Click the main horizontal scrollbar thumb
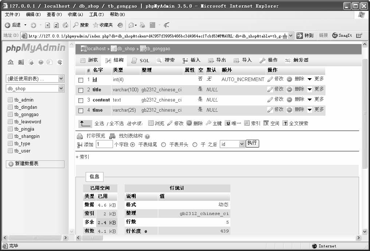Screen dimensions: 370x251 pos(92,238)
